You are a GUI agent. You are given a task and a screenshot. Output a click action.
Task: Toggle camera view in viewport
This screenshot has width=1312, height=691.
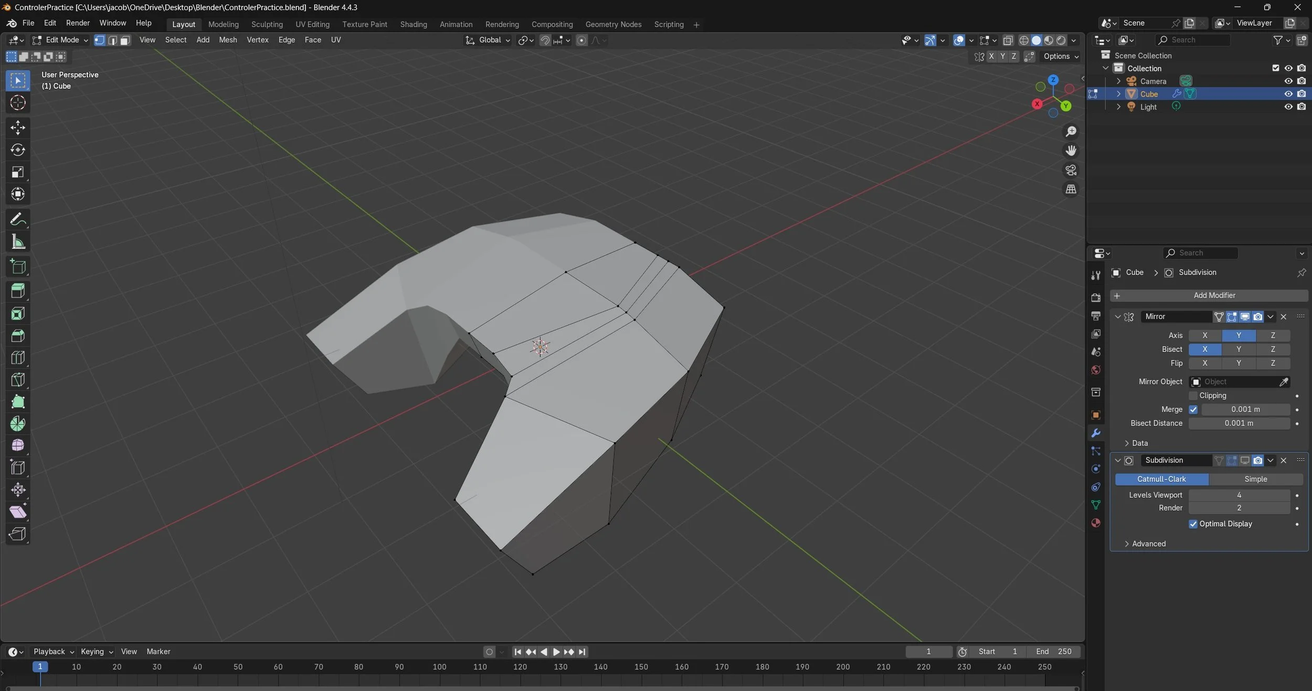click(x=1071, y=170)
